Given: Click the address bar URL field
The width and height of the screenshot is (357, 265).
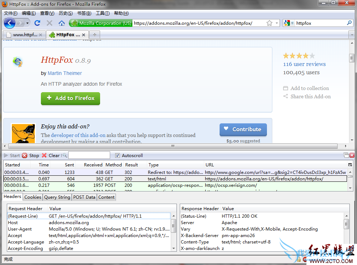Looking at the screenshot, I should coord(199,23).
